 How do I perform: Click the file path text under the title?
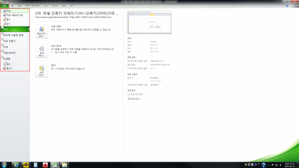tap(73, 17)
